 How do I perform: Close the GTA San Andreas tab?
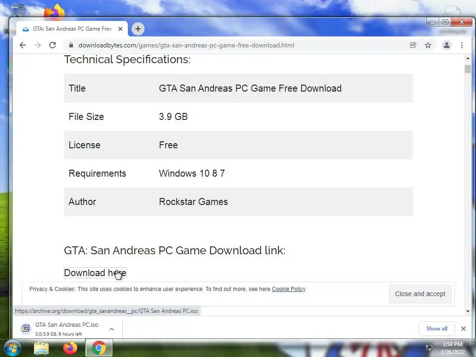pyautogui.click(x=120, y=29)
